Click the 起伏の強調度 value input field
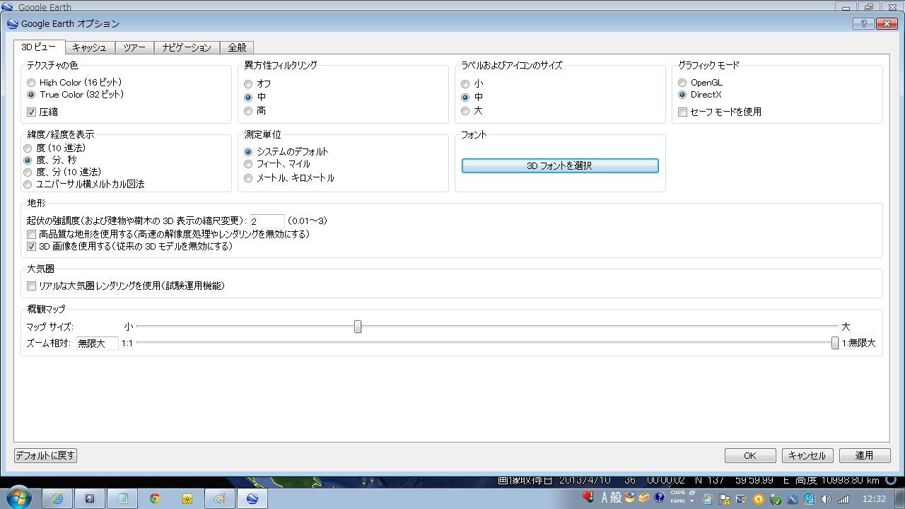Viewport: 905px width, 509px height. 267,221
